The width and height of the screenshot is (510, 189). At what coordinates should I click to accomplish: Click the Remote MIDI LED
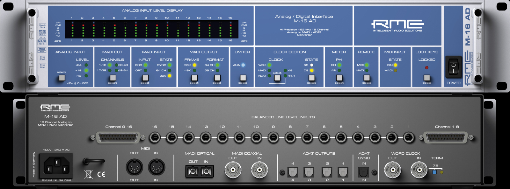click(x=367, y=65)
